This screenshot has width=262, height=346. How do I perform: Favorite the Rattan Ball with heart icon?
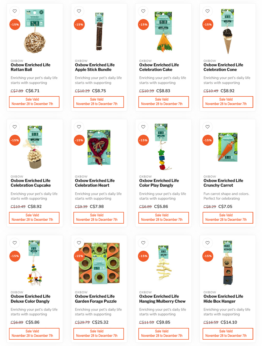15,11
